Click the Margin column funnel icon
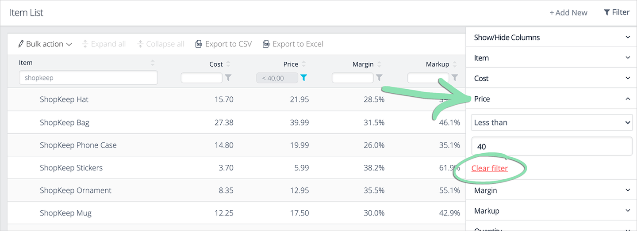637x231 pixels. (379, 78)
